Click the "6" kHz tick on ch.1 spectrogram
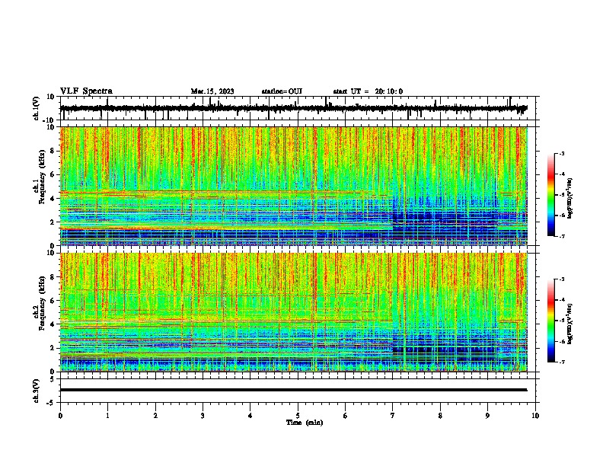 [x=53, y=175]
